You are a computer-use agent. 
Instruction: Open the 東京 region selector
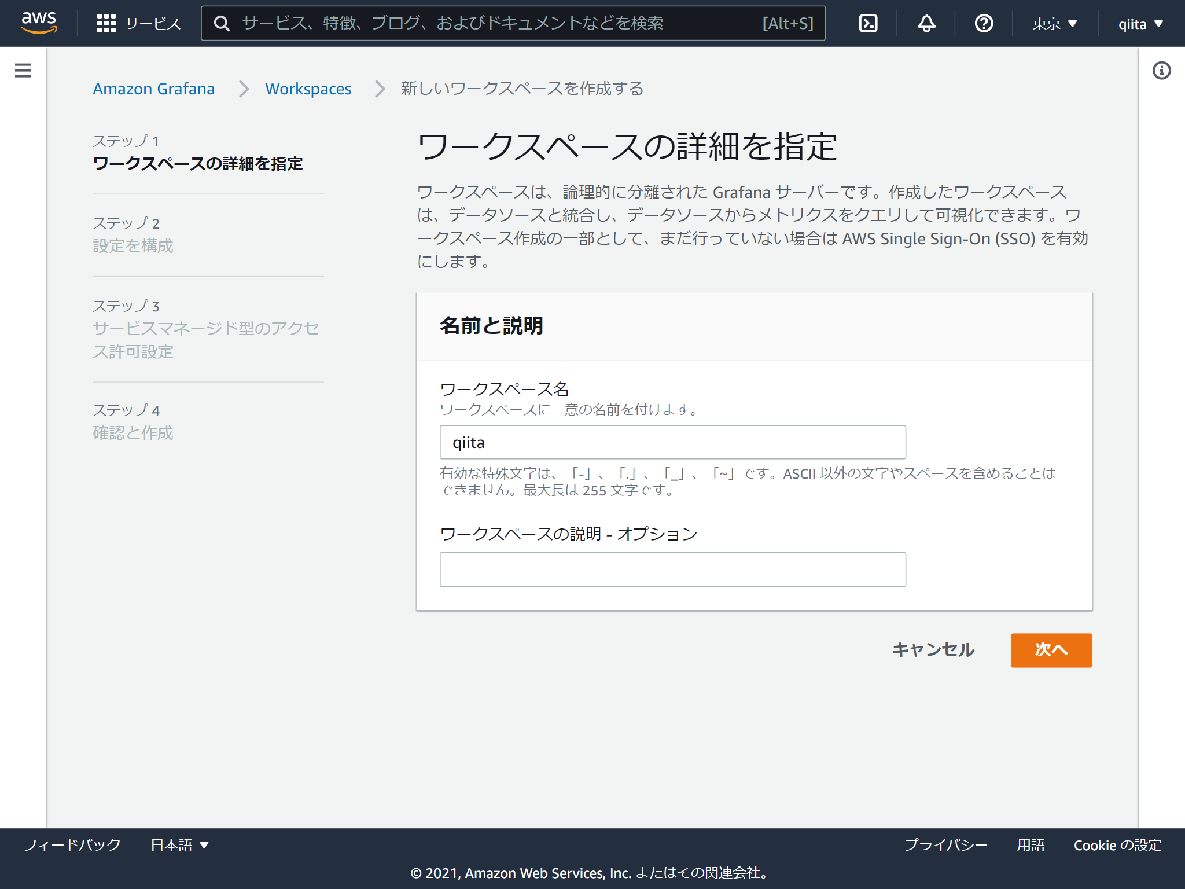[1053, 23]
